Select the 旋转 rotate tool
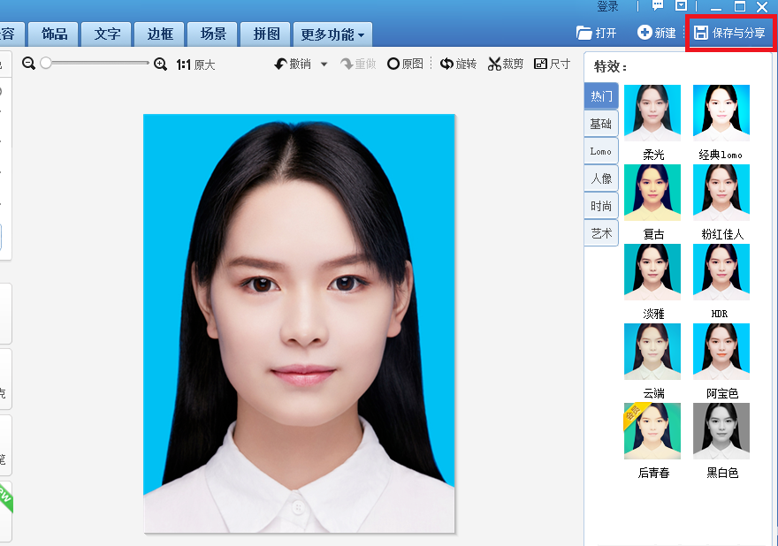 pos(458,64)
